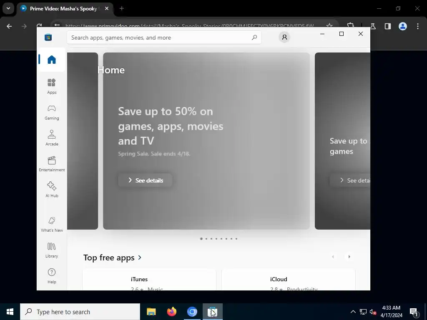Go back in Chrome
The width and height of the screenshot is (427, 320).
(x=9, y=26)
